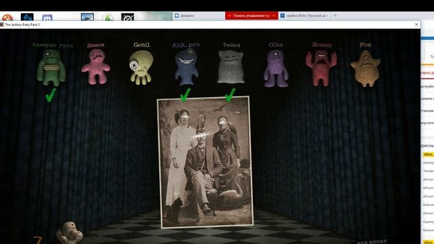This screenshot has height=244, width=434.
Task: Click player name Alik_pro
Action: pos(186,45)
